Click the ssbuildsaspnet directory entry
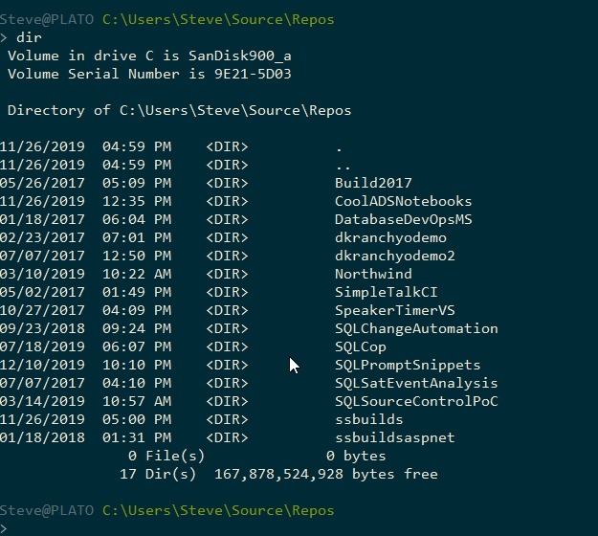This screenshot has width=598, height=536. point(394,437)
